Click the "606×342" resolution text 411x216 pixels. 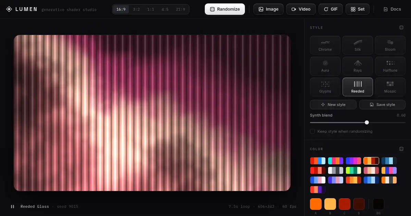point(267,206)
